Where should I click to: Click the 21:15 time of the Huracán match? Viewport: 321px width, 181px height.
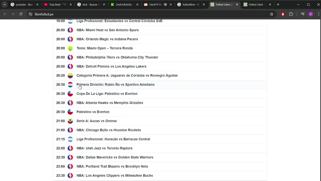click(x=60, y=139)
